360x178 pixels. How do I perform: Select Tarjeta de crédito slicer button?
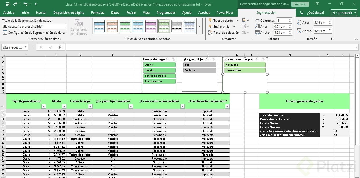coord(159,76)
